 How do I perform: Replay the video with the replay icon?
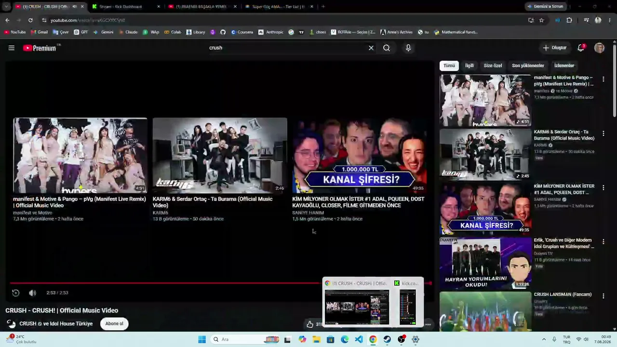(15, 293)
